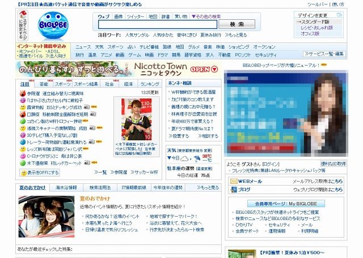The width and height of the screenshot is (363, 258).
Task: Click the camera icon after トレーラー headline
Action: click(x=91, y=141)
